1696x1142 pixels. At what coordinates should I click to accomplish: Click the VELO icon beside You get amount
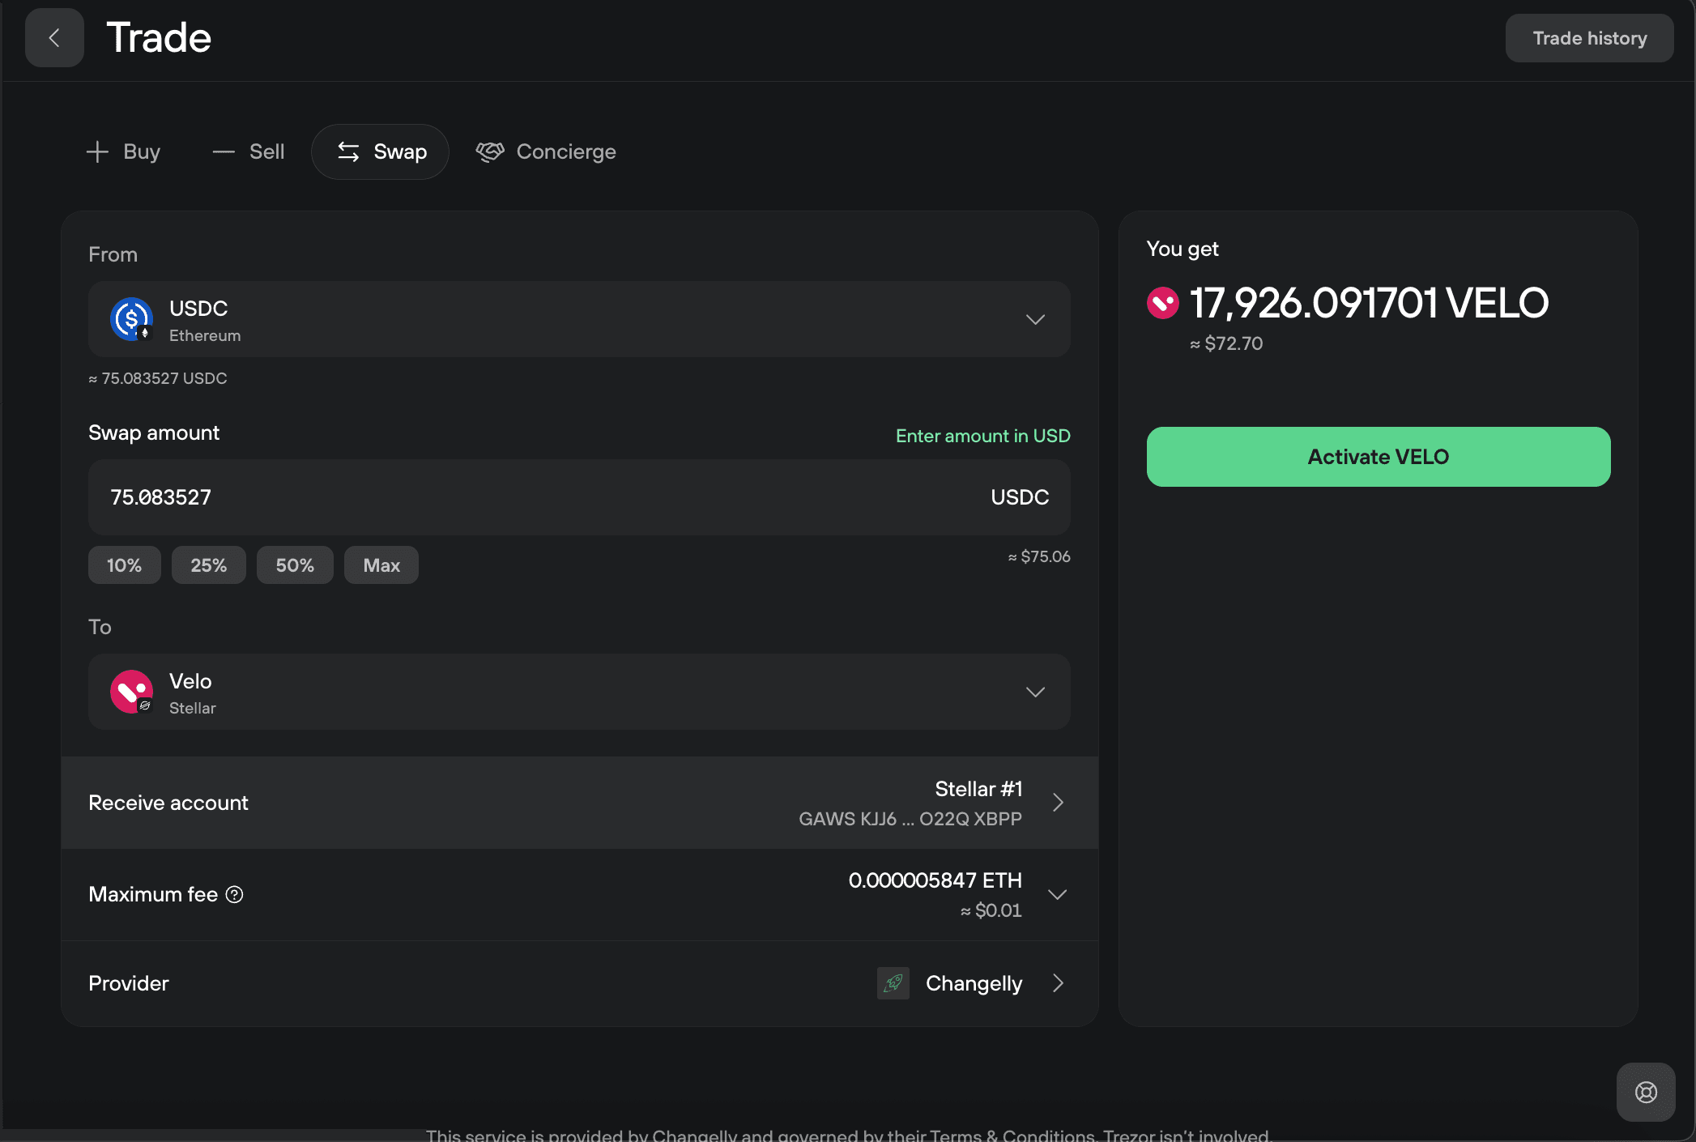coord(1163,303)
